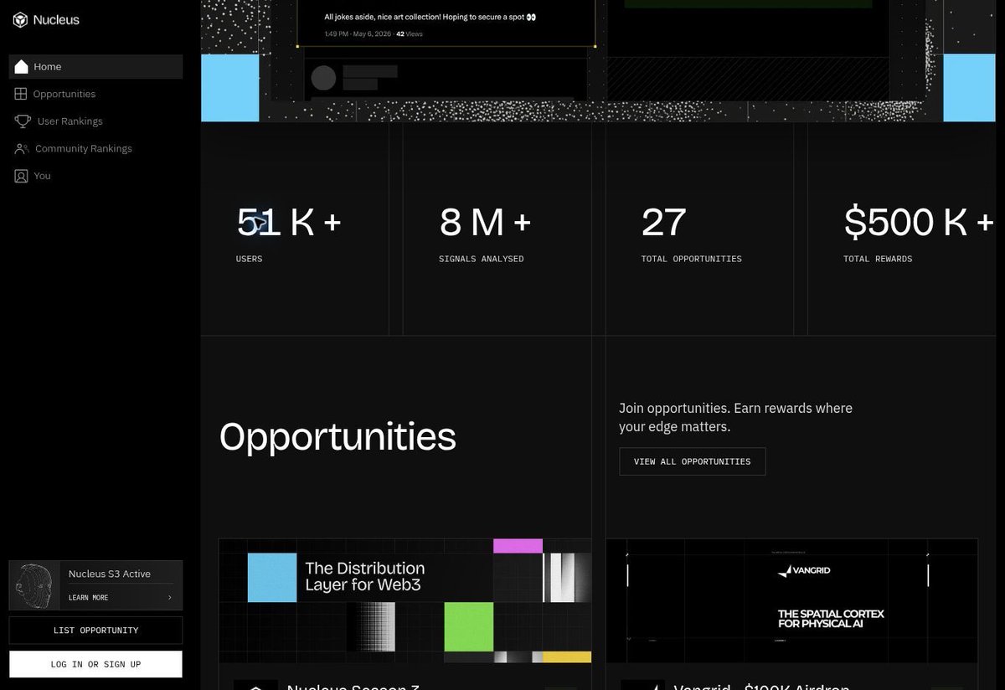Screen dimensions: 1005x690
Task: Click the You profile icon
Action: pos(21,176)
